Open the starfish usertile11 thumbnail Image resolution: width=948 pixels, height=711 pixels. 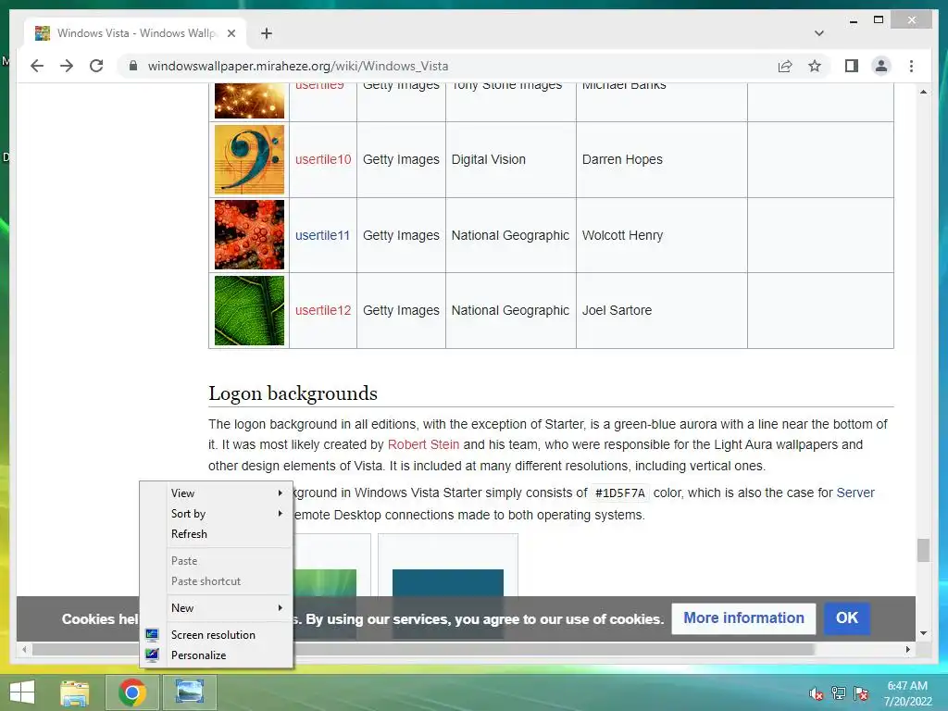249,234
